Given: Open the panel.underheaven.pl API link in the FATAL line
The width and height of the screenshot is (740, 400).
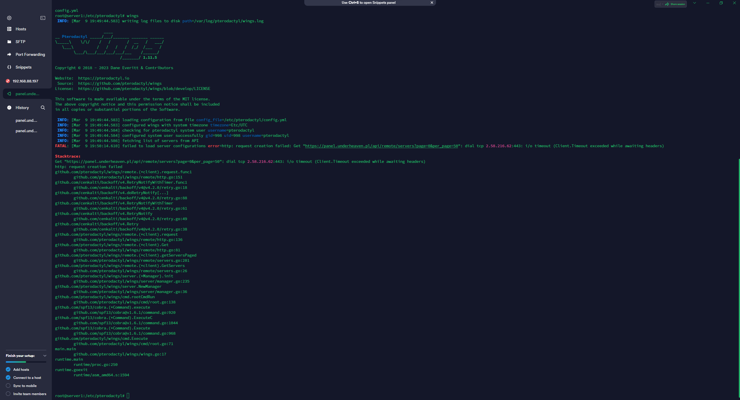Looking at the screenshot, I should click(x=381, y=146).
